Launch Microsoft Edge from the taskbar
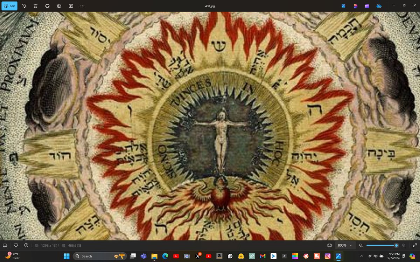 click(x=165, y=256)
